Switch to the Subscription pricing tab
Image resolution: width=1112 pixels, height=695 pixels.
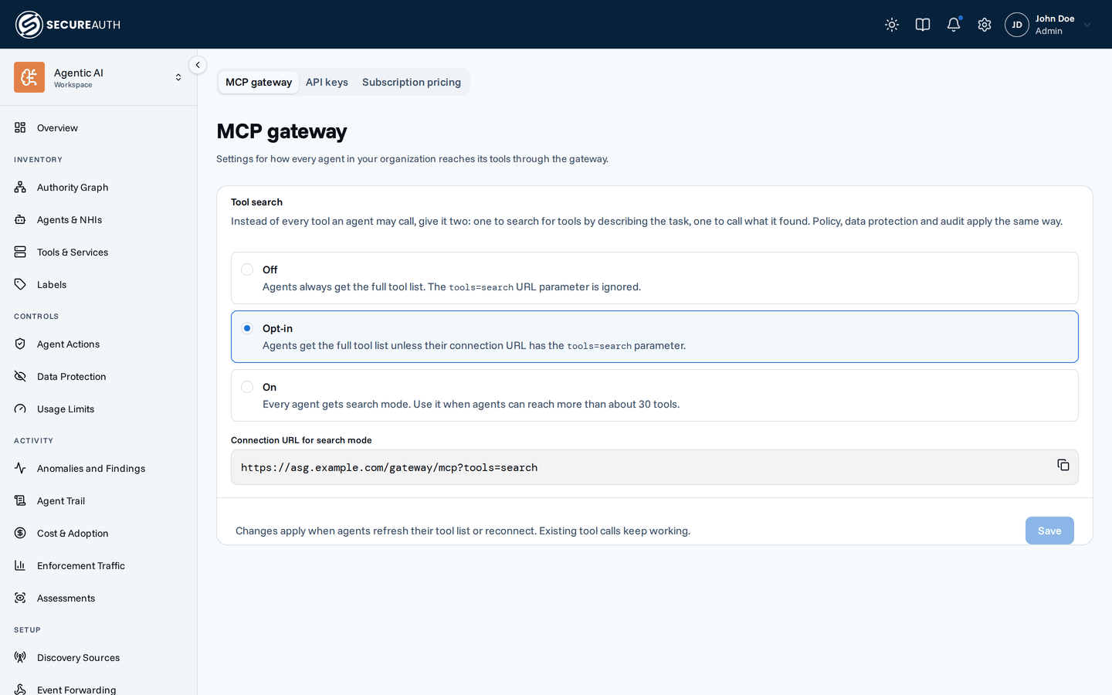[412, 82]
